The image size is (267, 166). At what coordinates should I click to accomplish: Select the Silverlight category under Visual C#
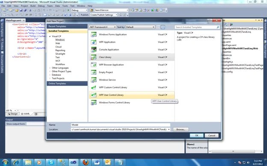60,54
